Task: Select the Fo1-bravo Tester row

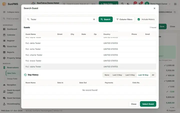Action: click(90, 61)
